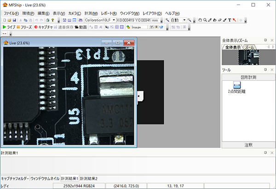
Task: Pick the red arrow annotation tool
Action: 235,20
